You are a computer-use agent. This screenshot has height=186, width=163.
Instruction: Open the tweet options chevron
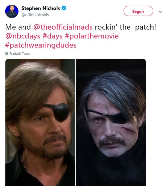click(x=160, y=12)
